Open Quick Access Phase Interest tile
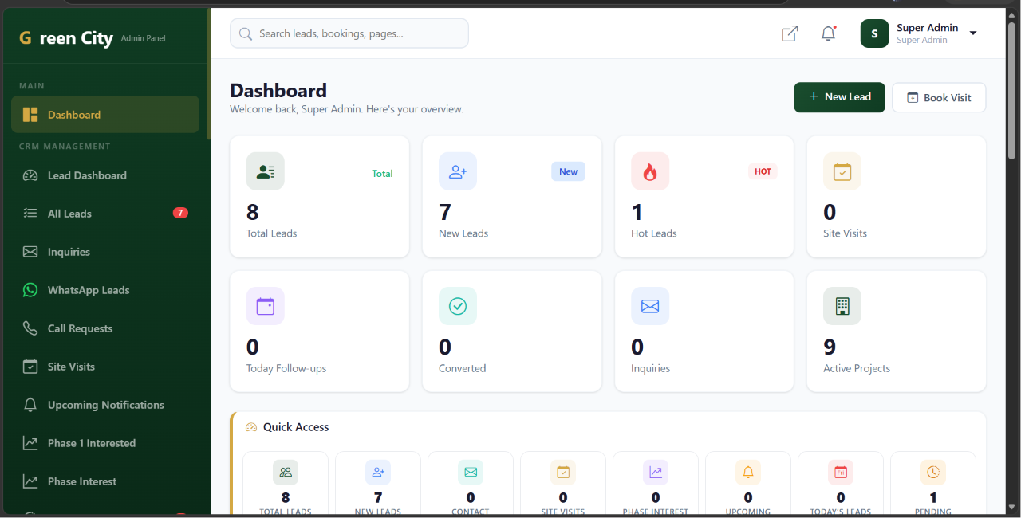This screenshot has height=518, width=1021. click(656, 484)
